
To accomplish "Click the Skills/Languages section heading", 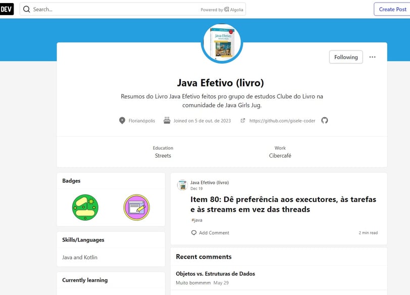I will pyautogui.click(x=83, y=240).
